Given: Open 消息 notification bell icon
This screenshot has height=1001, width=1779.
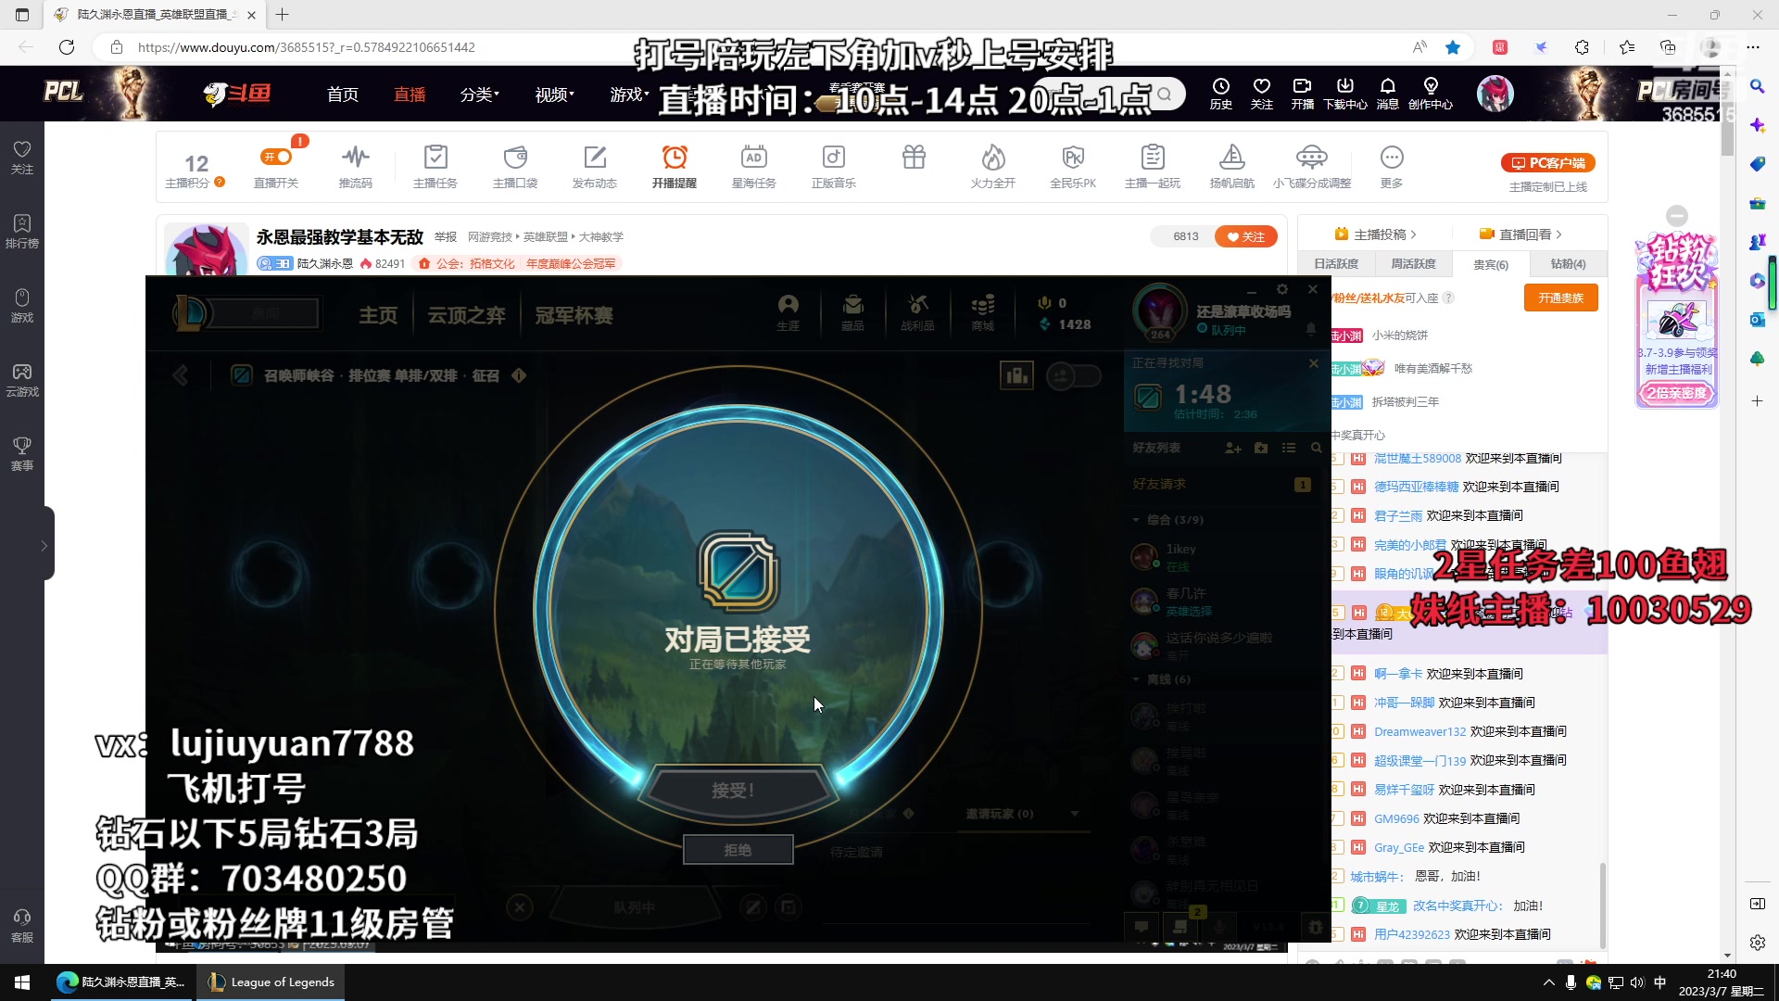Looking at the screenshot, I should tap(1387, 94).
